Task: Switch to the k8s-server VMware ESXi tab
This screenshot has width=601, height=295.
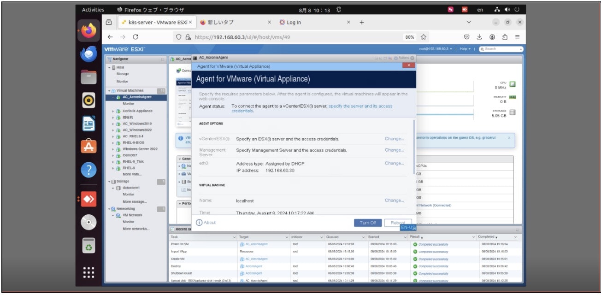Action: point(157,22)
